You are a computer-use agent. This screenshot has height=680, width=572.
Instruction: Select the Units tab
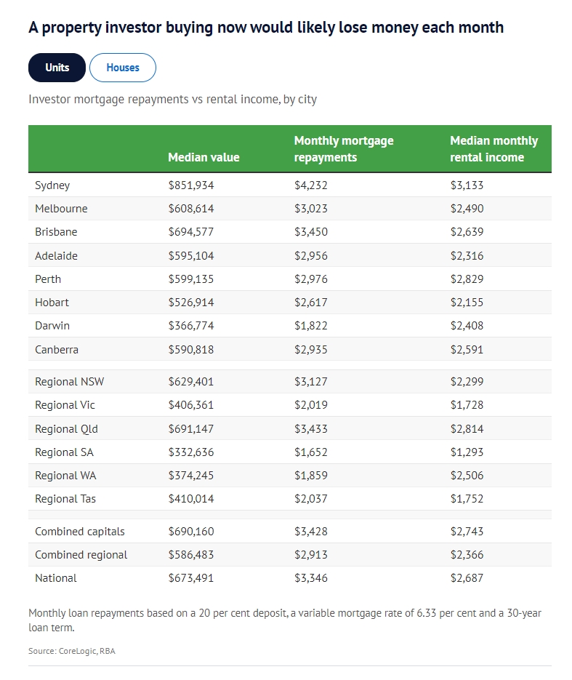[x=57, y=68]
